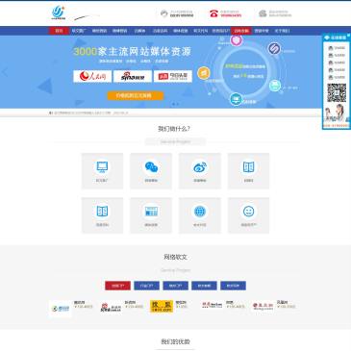This screenshot has height=351, width=351.
Task: Click the red telephone icon in header
Action: (x=213, y=13)
